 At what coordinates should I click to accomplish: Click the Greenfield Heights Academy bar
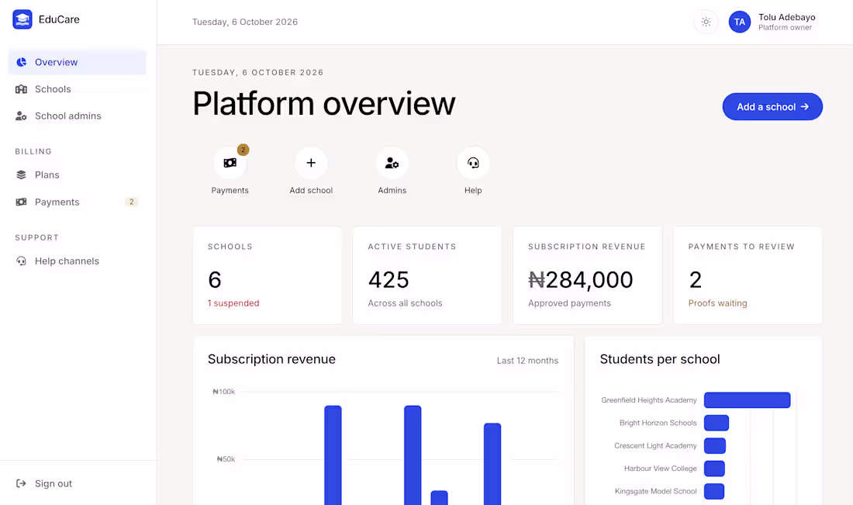pyautogui.click(x=747, y=400)
